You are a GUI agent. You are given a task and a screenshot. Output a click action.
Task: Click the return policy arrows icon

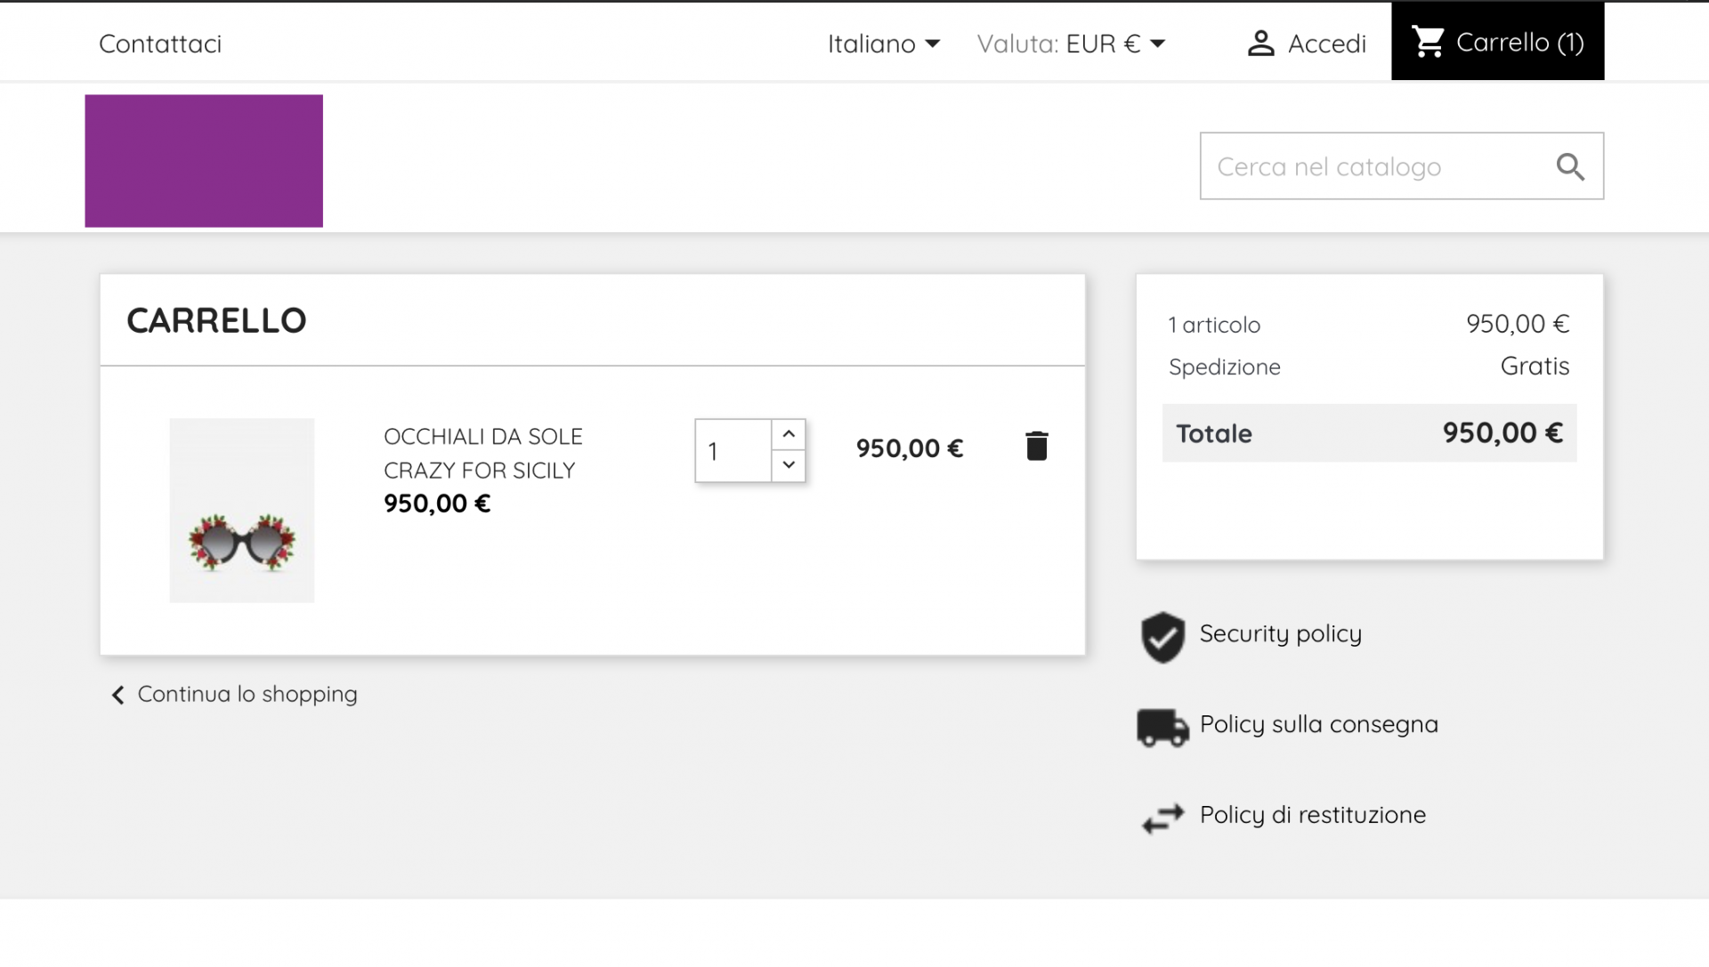click(x=1162, y=818)
